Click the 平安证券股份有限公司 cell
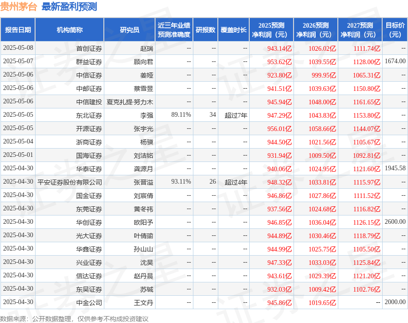This screenshot has height=323, width=408. click(x=70, y=182)
